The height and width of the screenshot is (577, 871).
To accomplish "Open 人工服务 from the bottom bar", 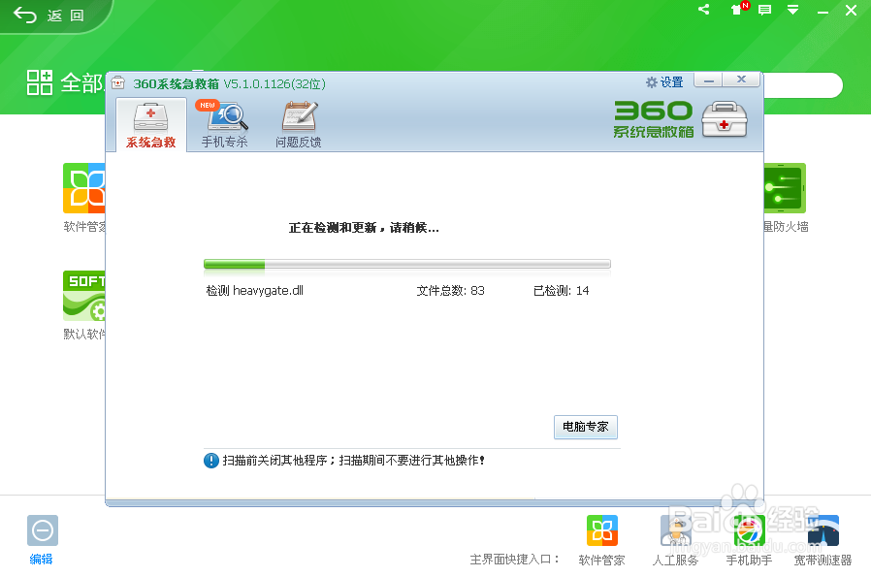I will [676, 530].
